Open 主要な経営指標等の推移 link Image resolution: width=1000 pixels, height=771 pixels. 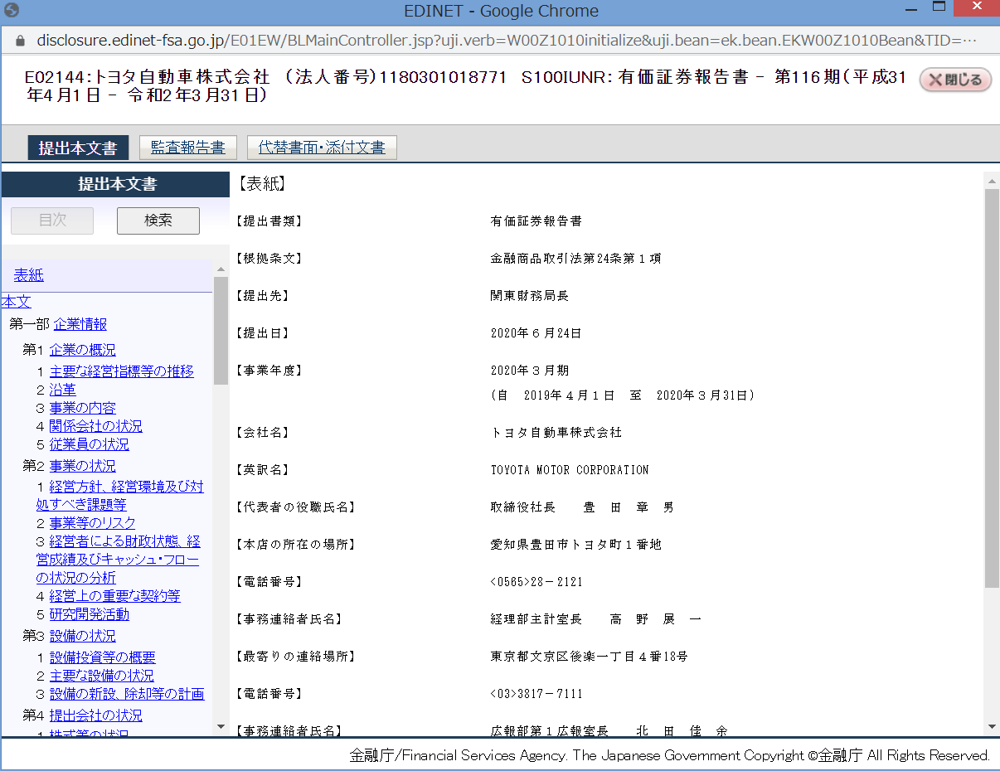(122, 371)
